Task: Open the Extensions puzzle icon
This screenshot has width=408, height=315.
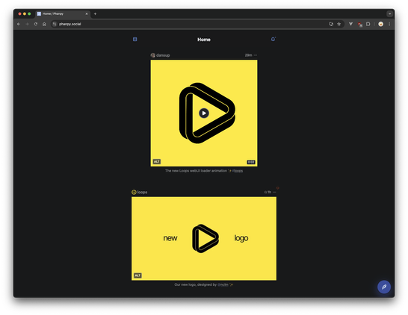Action: (368, 24)
